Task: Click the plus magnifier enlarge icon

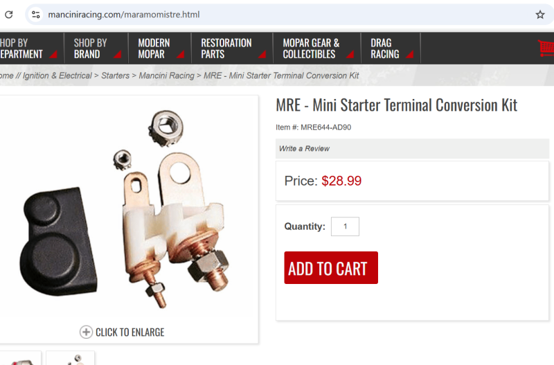Action: 86,332
